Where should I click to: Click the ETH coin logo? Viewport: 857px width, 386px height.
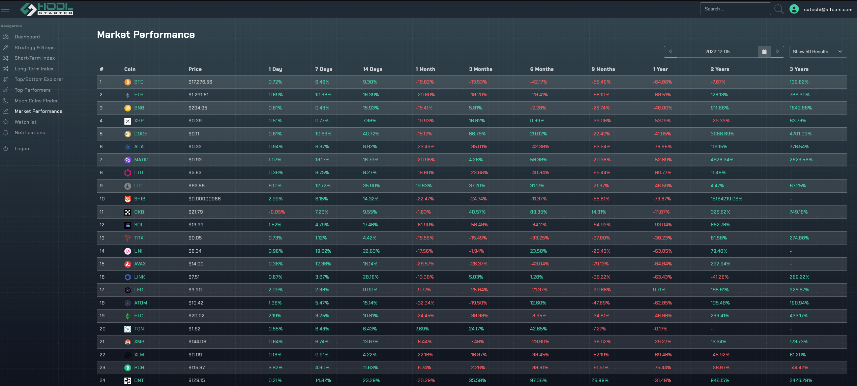pos(127,95)
